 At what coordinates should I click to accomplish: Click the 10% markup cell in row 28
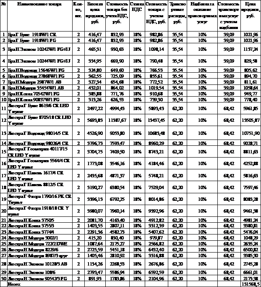(x=202, y=264)
